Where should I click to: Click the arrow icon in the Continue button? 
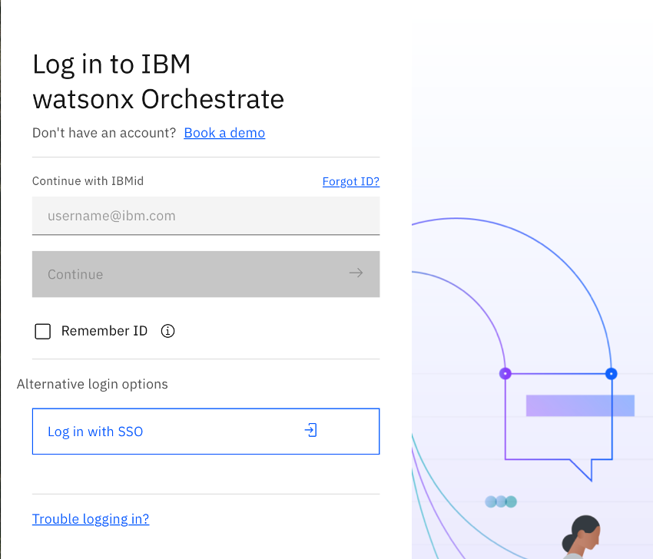(x=356, y=273)
